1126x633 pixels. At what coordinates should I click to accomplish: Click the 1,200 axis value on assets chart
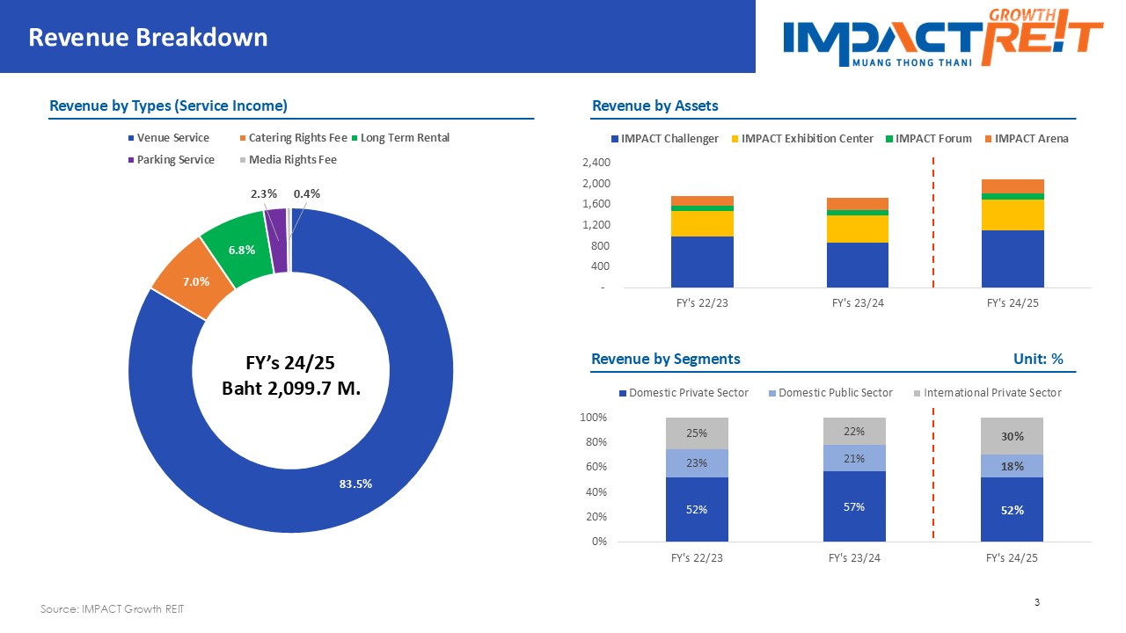596,225
